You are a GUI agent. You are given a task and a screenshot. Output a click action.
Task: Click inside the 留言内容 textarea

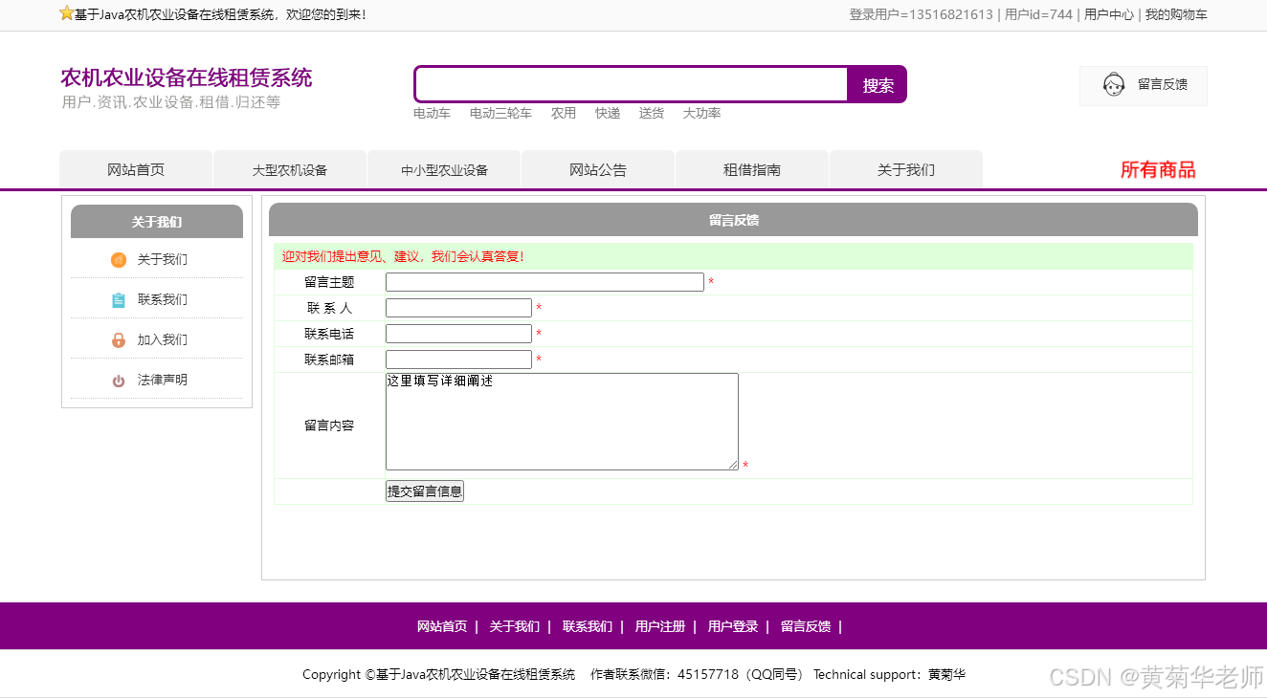point(562,422)
